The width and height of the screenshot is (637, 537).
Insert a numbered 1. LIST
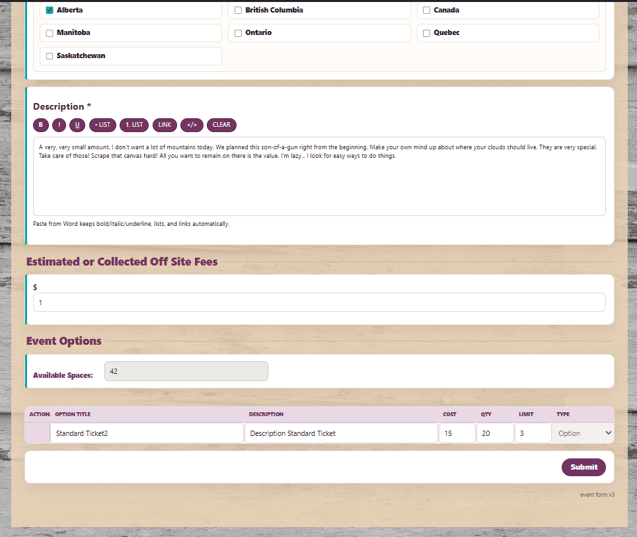pos(134,125)
